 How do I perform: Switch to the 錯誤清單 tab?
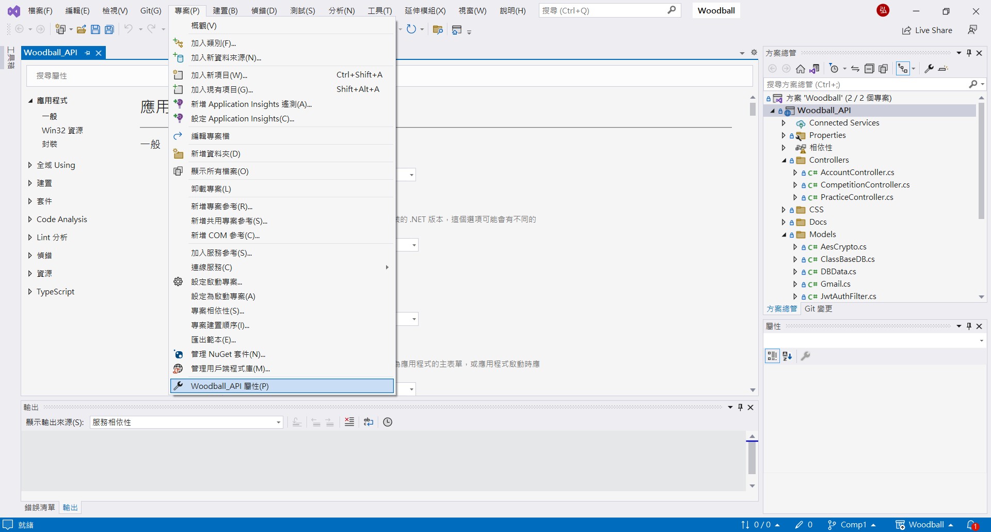tap(40, 508)
